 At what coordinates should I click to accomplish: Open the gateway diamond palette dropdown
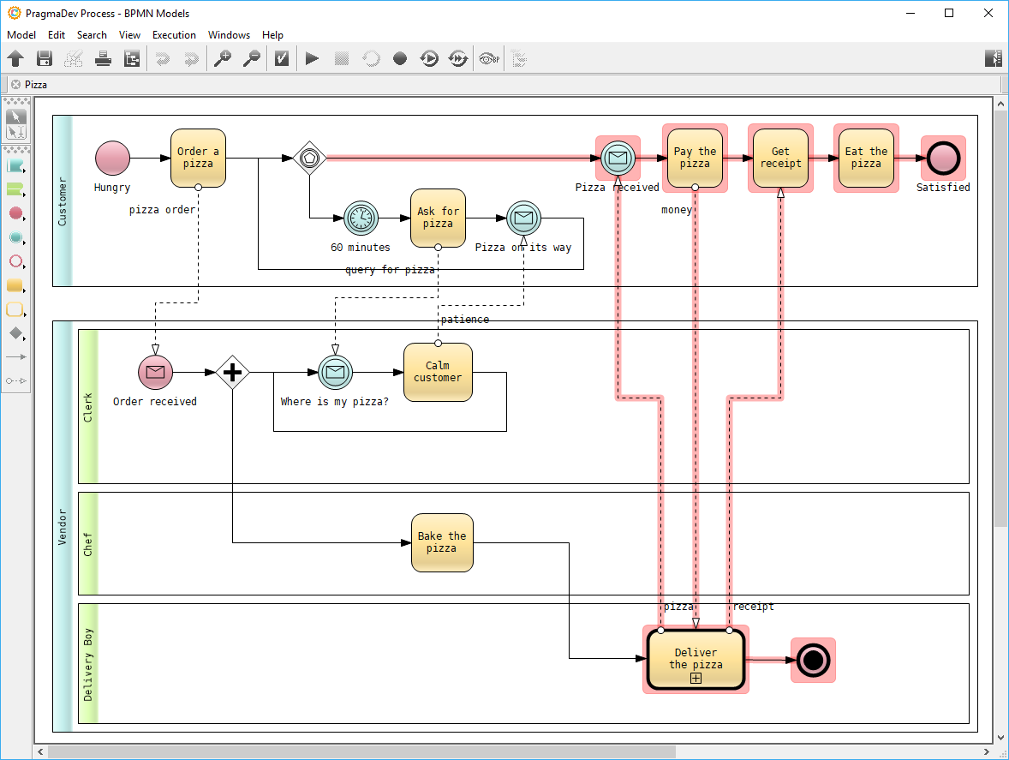pos(16,333)
